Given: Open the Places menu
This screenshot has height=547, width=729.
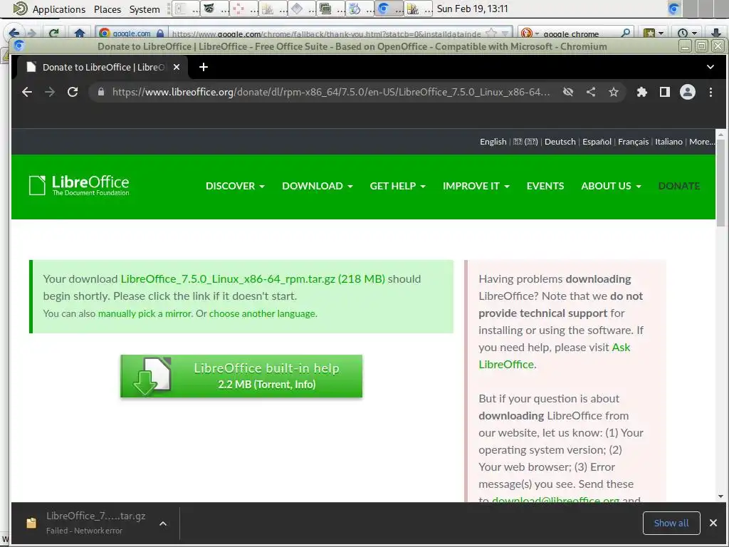Looking at the screenshot, I should pos(107,9).
